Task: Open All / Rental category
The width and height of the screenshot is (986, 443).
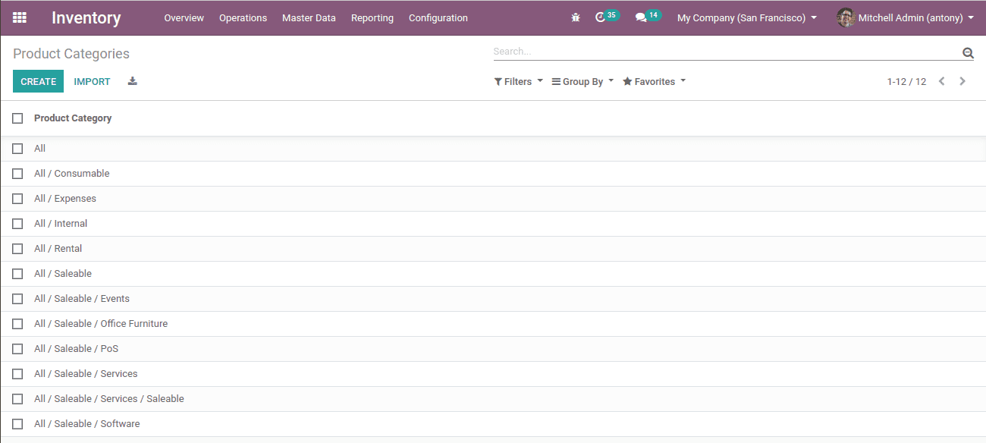Action: (x=493, y=249)
